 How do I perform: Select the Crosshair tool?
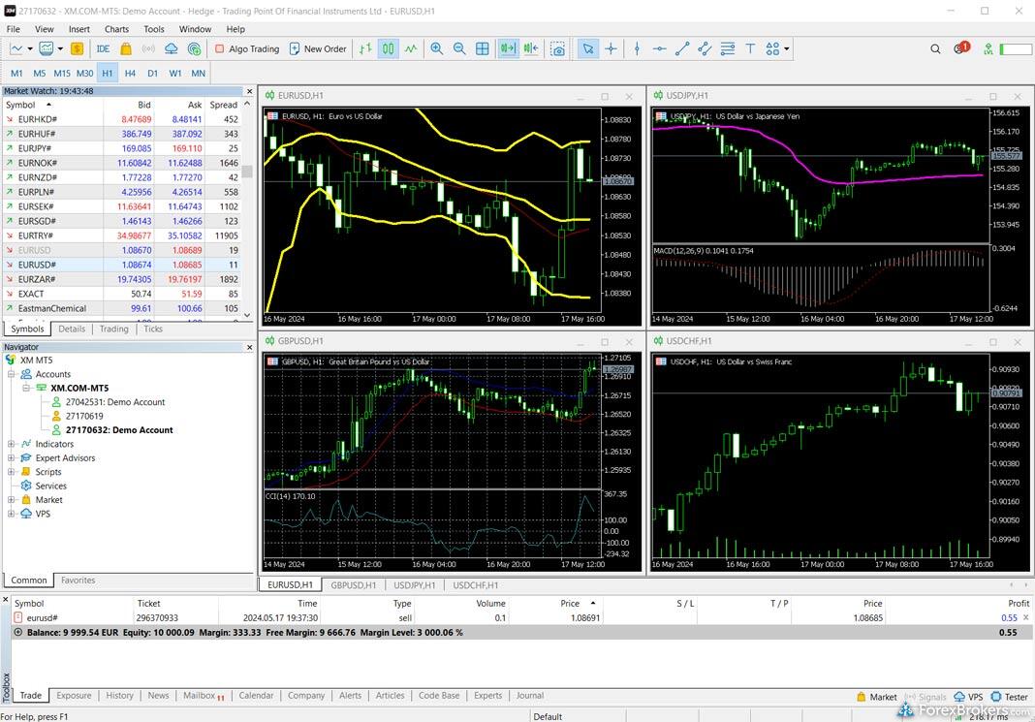click(x=611, y=48)
